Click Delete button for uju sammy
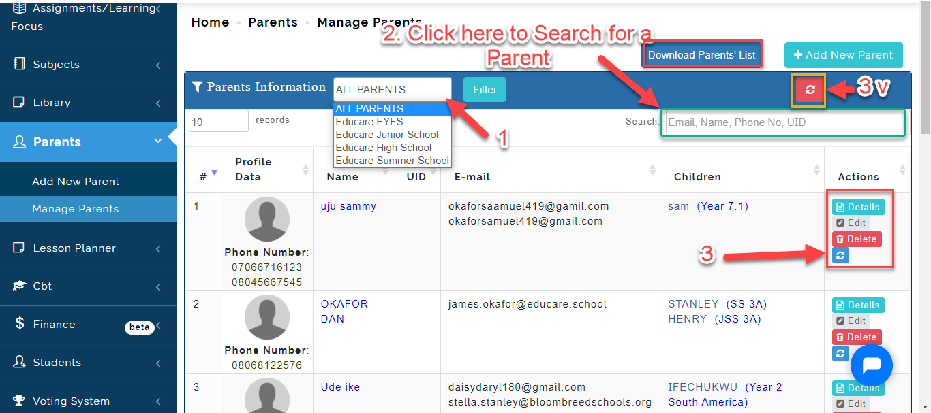The image size is (931, 413). click(857, 239)
